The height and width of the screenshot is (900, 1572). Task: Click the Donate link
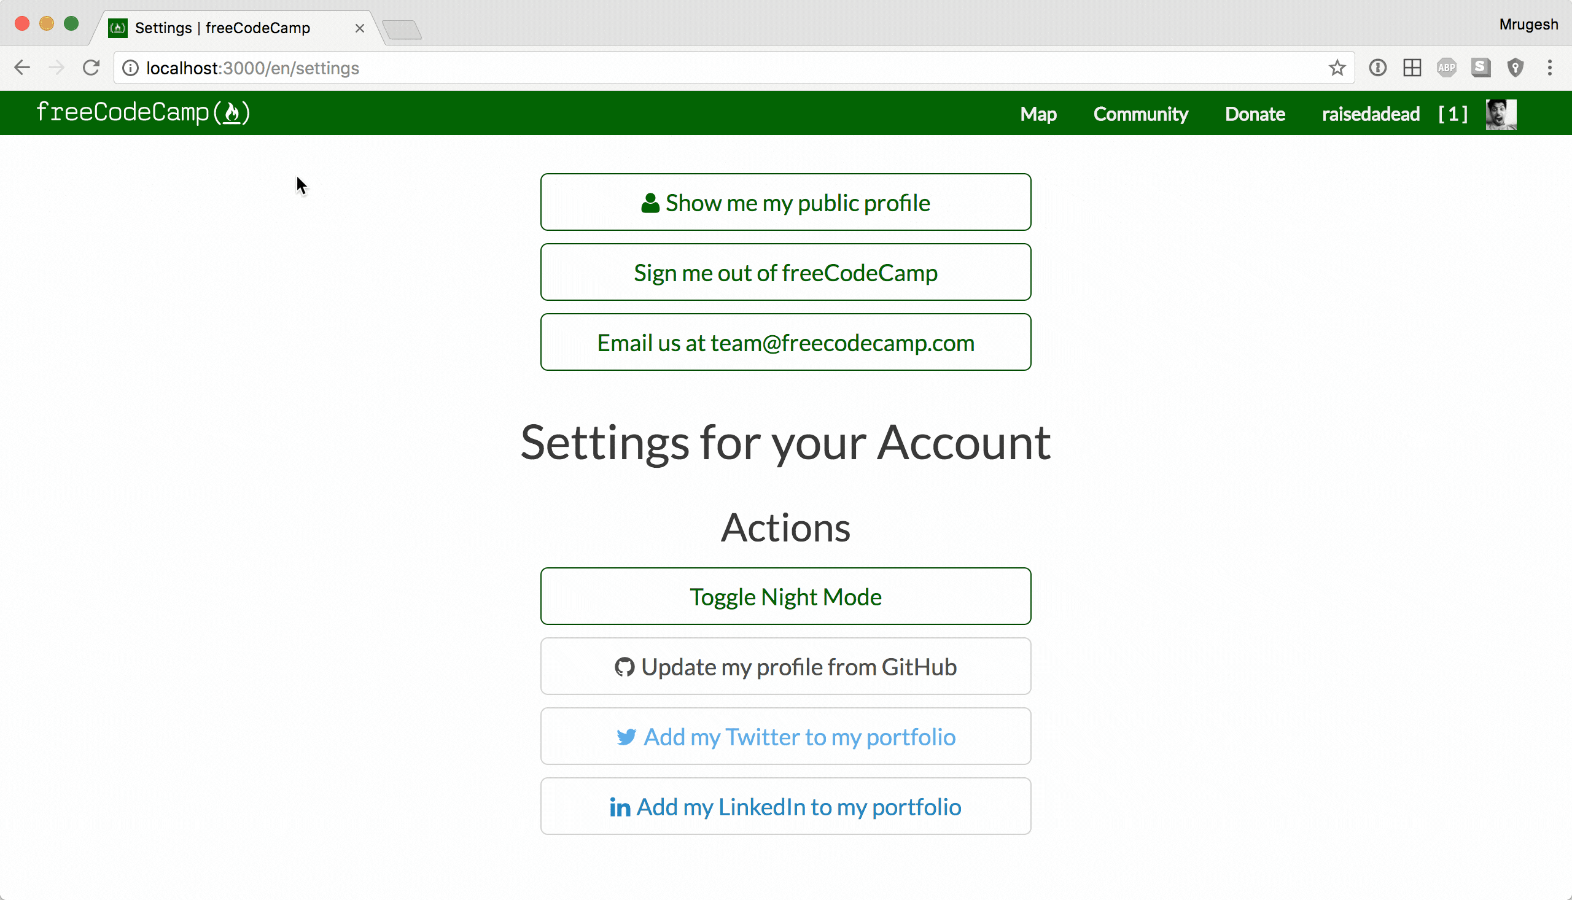[x=1255, y=114]
